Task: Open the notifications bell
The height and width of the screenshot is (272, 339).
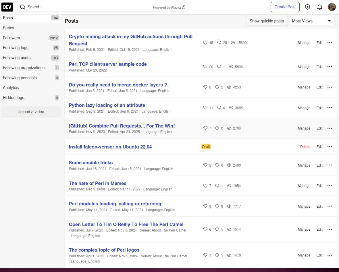Action: 319,7
